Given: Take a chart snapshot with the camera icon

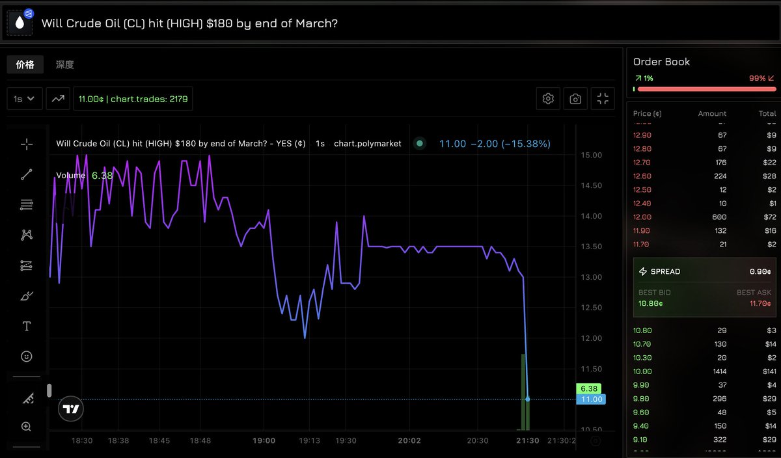Looking at the screenshot, I should [575, 98].
